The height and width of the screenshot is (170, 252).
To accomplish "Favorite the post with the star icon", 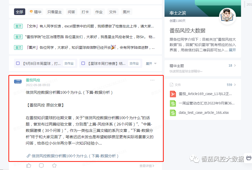I will pos(54,166).
